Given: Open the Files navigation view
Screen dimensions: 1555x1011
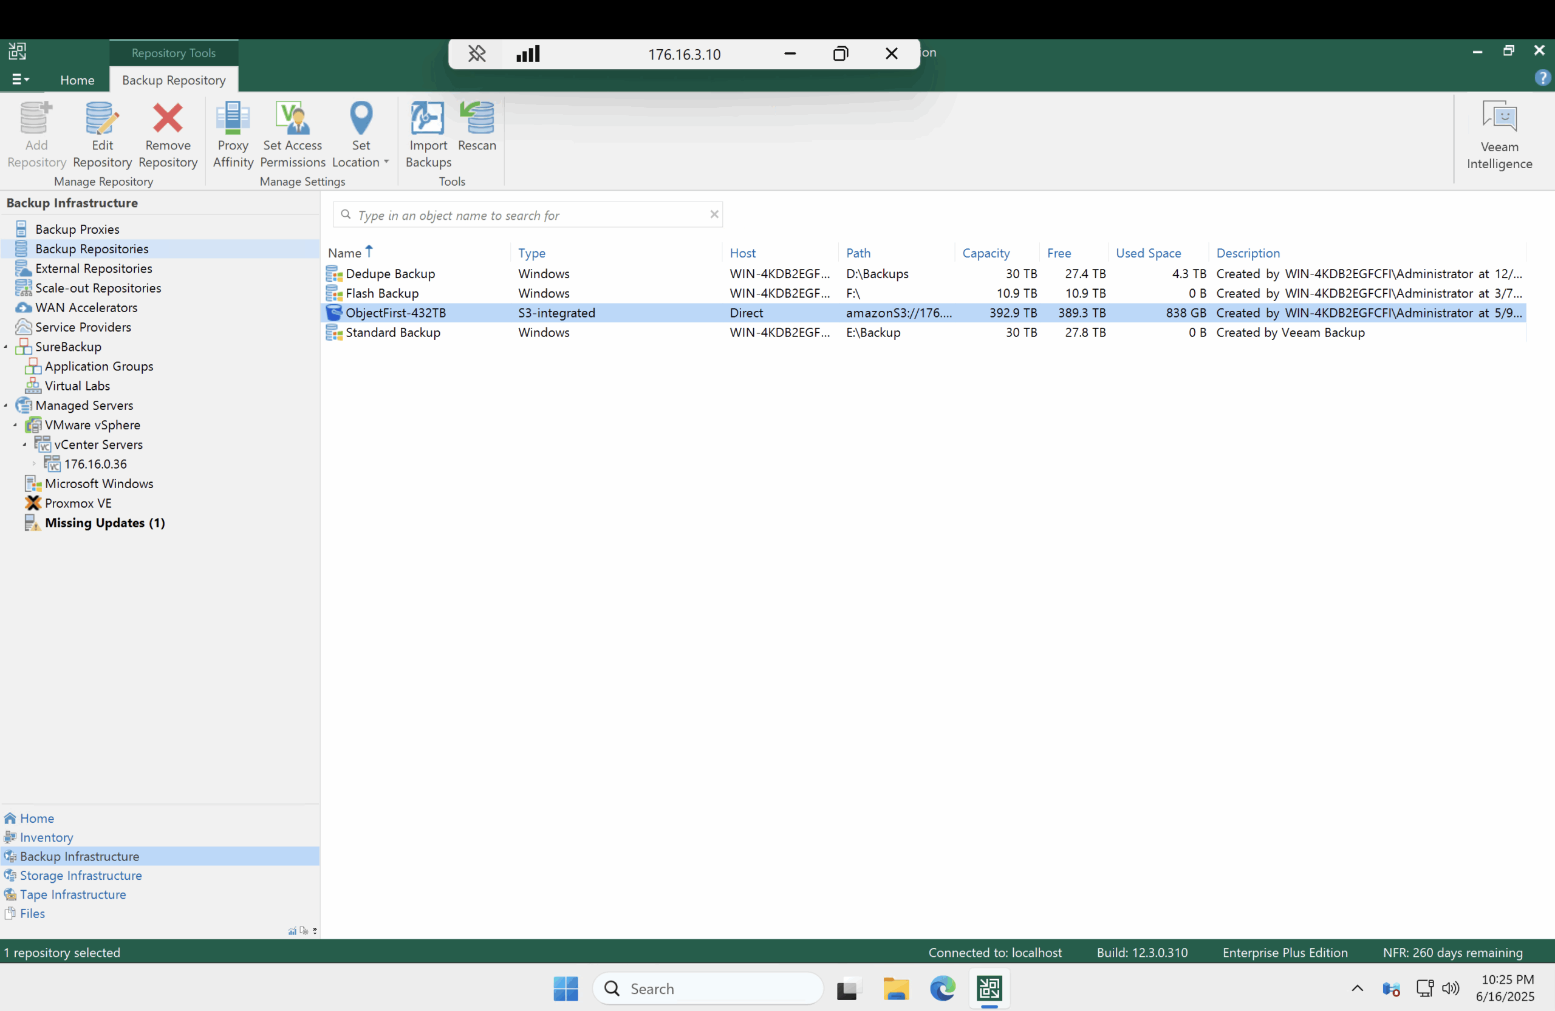Looking at the screenshot, I should click(x=33, y=913).
